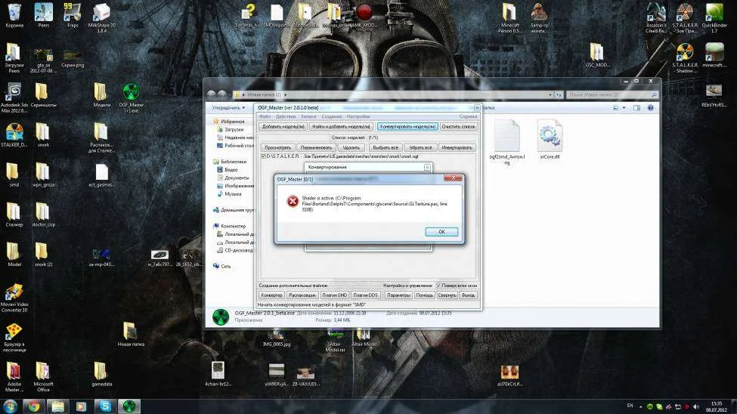Select Библиотеки in Explorer sidebar

pos(230,162)
